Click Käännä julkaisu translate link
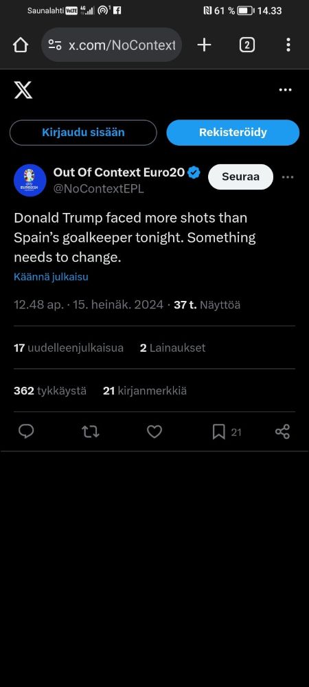Screen dimensions: 309x687 click(51, 277)
